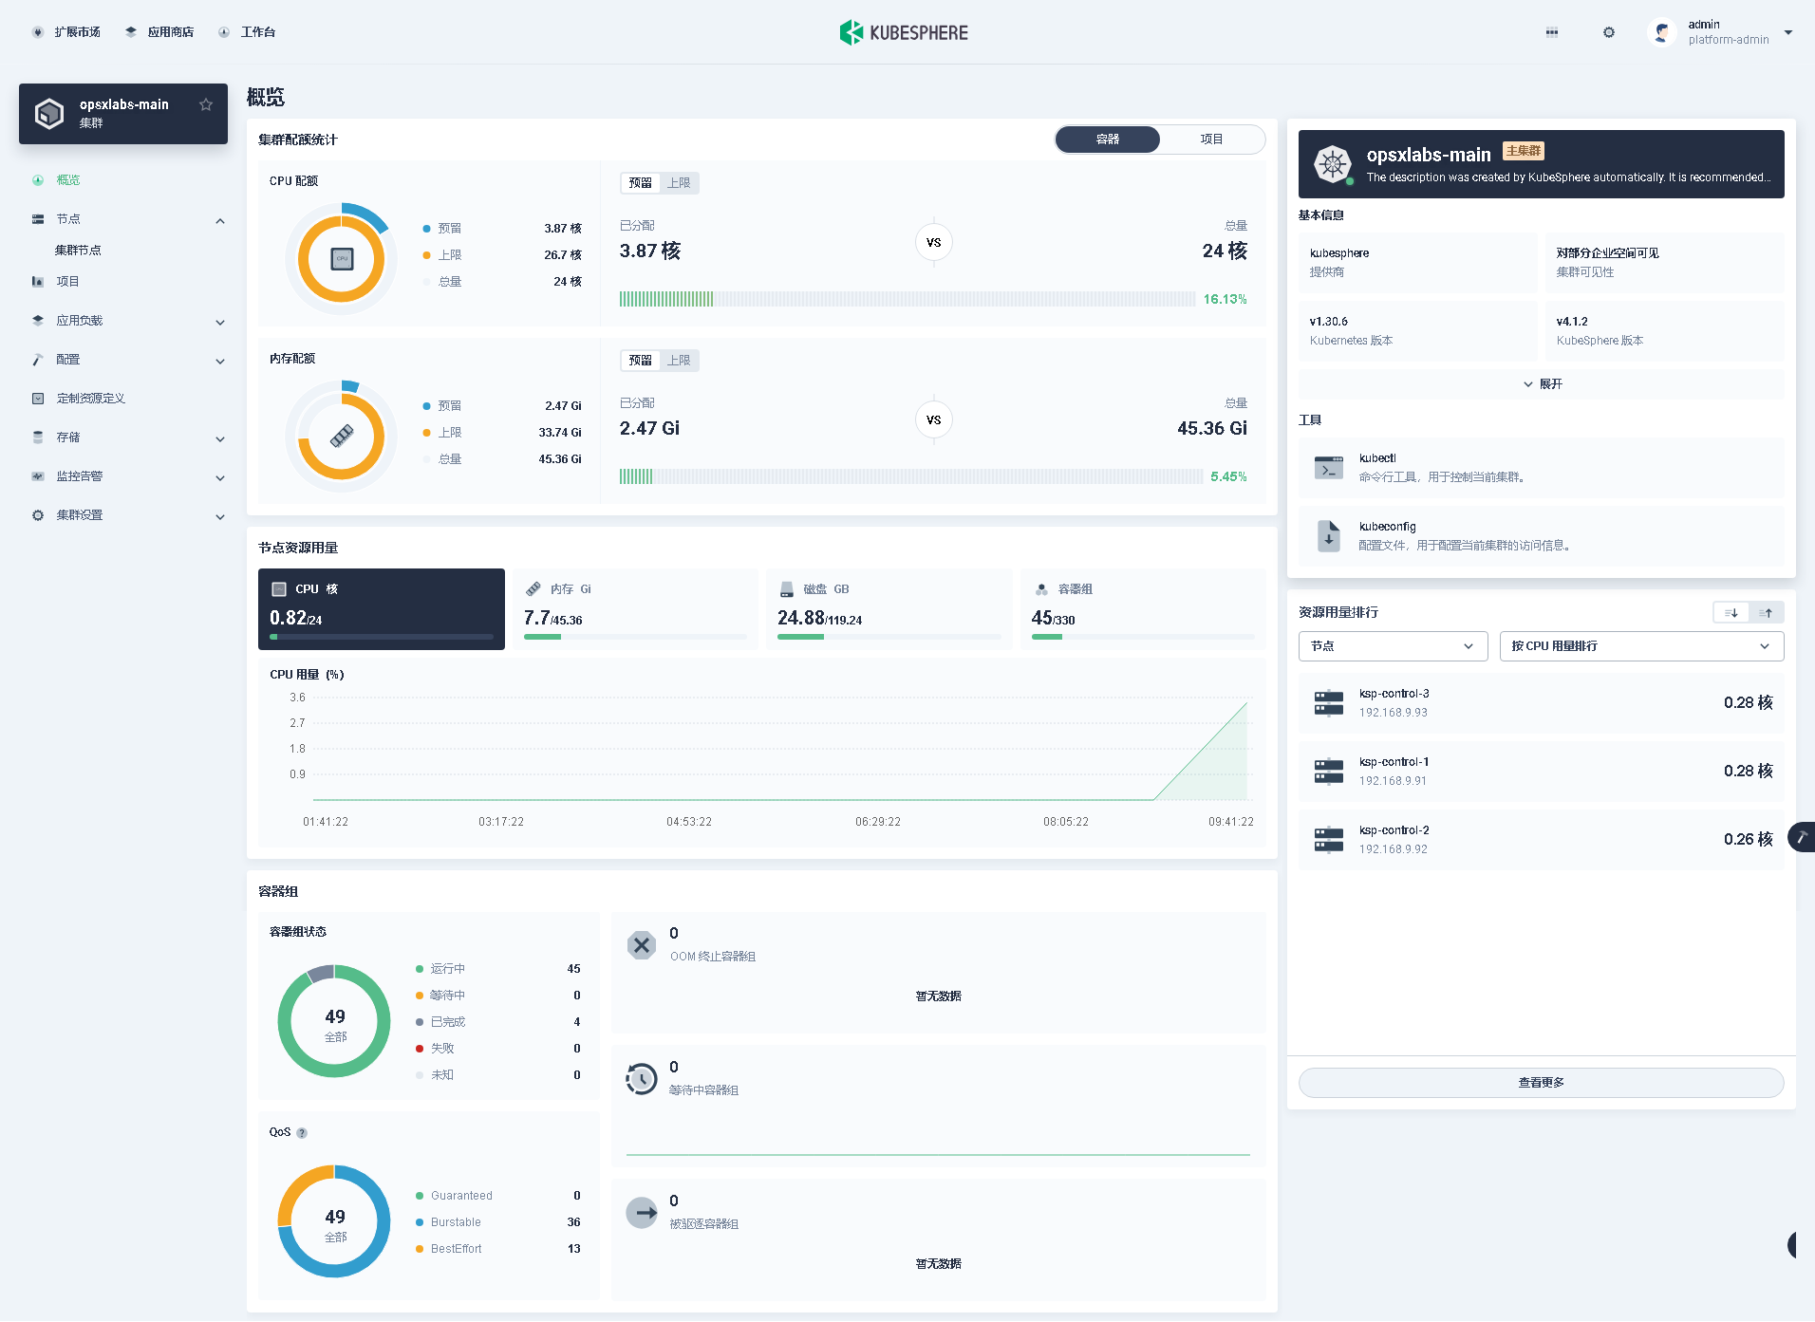Go to 扩展市场 menu

(x=77, y=32)
